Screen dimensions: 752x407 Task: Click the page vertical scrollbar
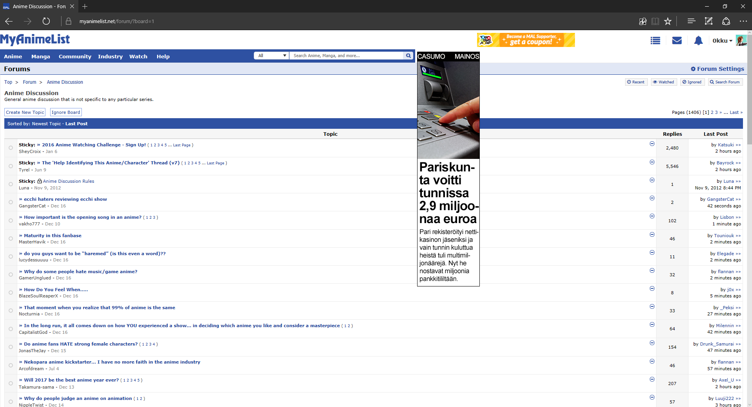coord(749,196)
